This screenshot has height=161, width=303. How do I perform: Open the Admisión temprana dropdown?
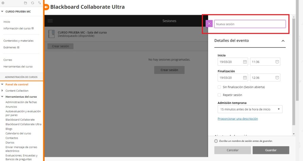pos(250,109)
